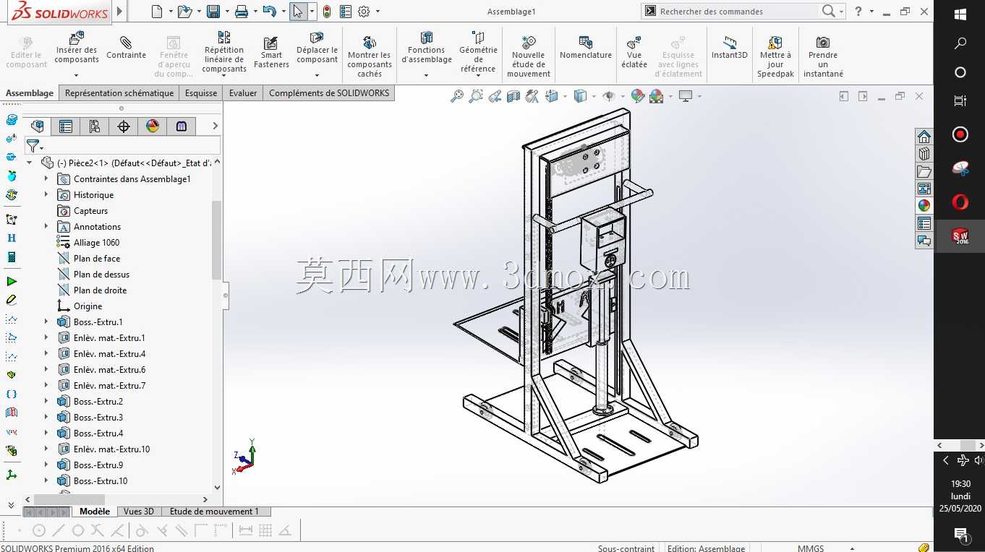
Task: Expand Enlèv. mat.-Extru.4 feature
Action: 46,353
